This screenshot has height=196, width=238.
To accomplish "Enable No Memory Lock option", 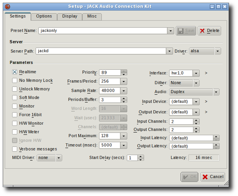I will click(15, 81).
